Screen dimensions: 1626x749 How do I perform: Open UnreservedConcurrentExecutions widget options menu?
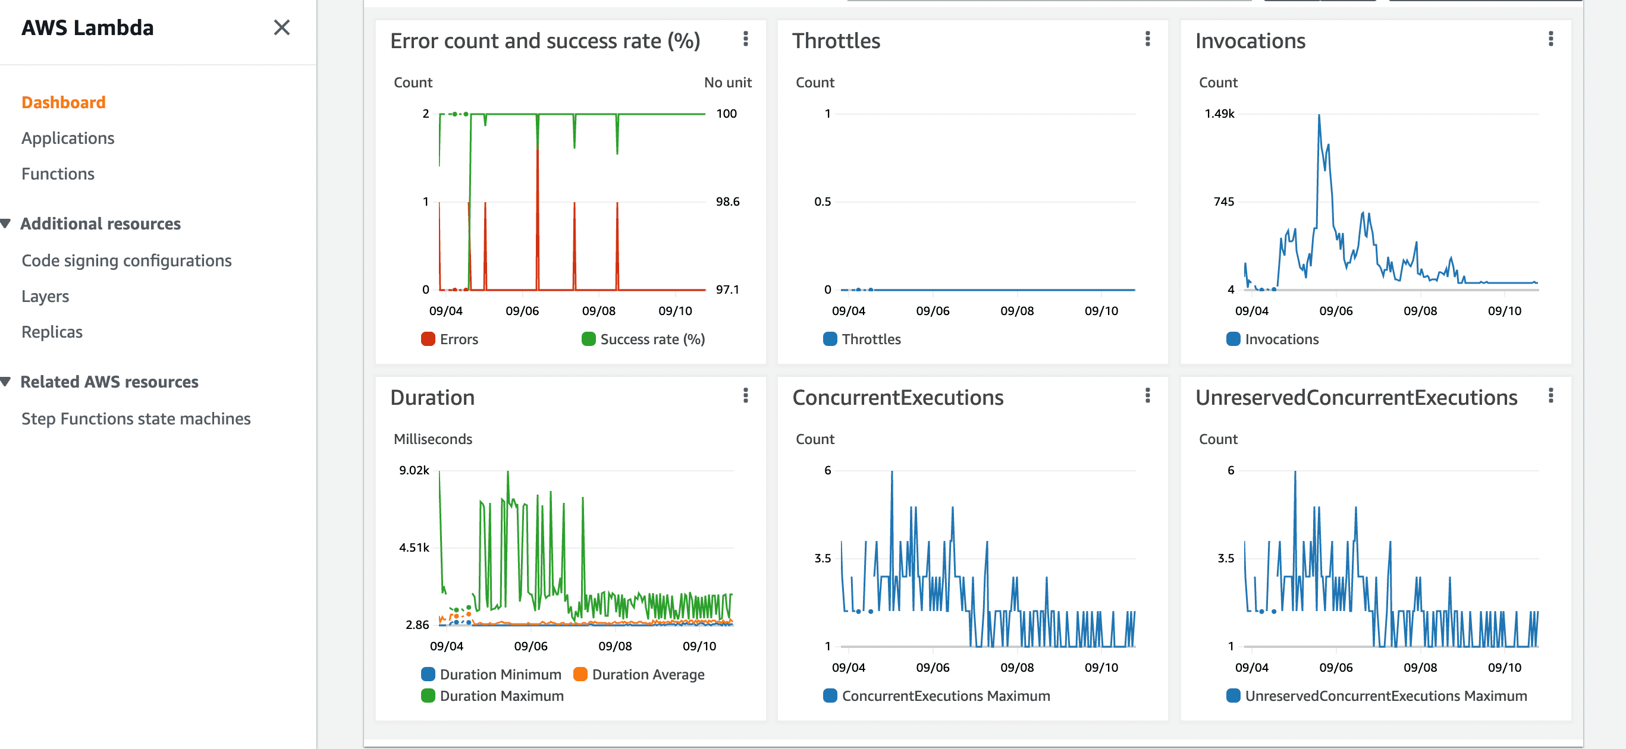[x=1550, y=396]
